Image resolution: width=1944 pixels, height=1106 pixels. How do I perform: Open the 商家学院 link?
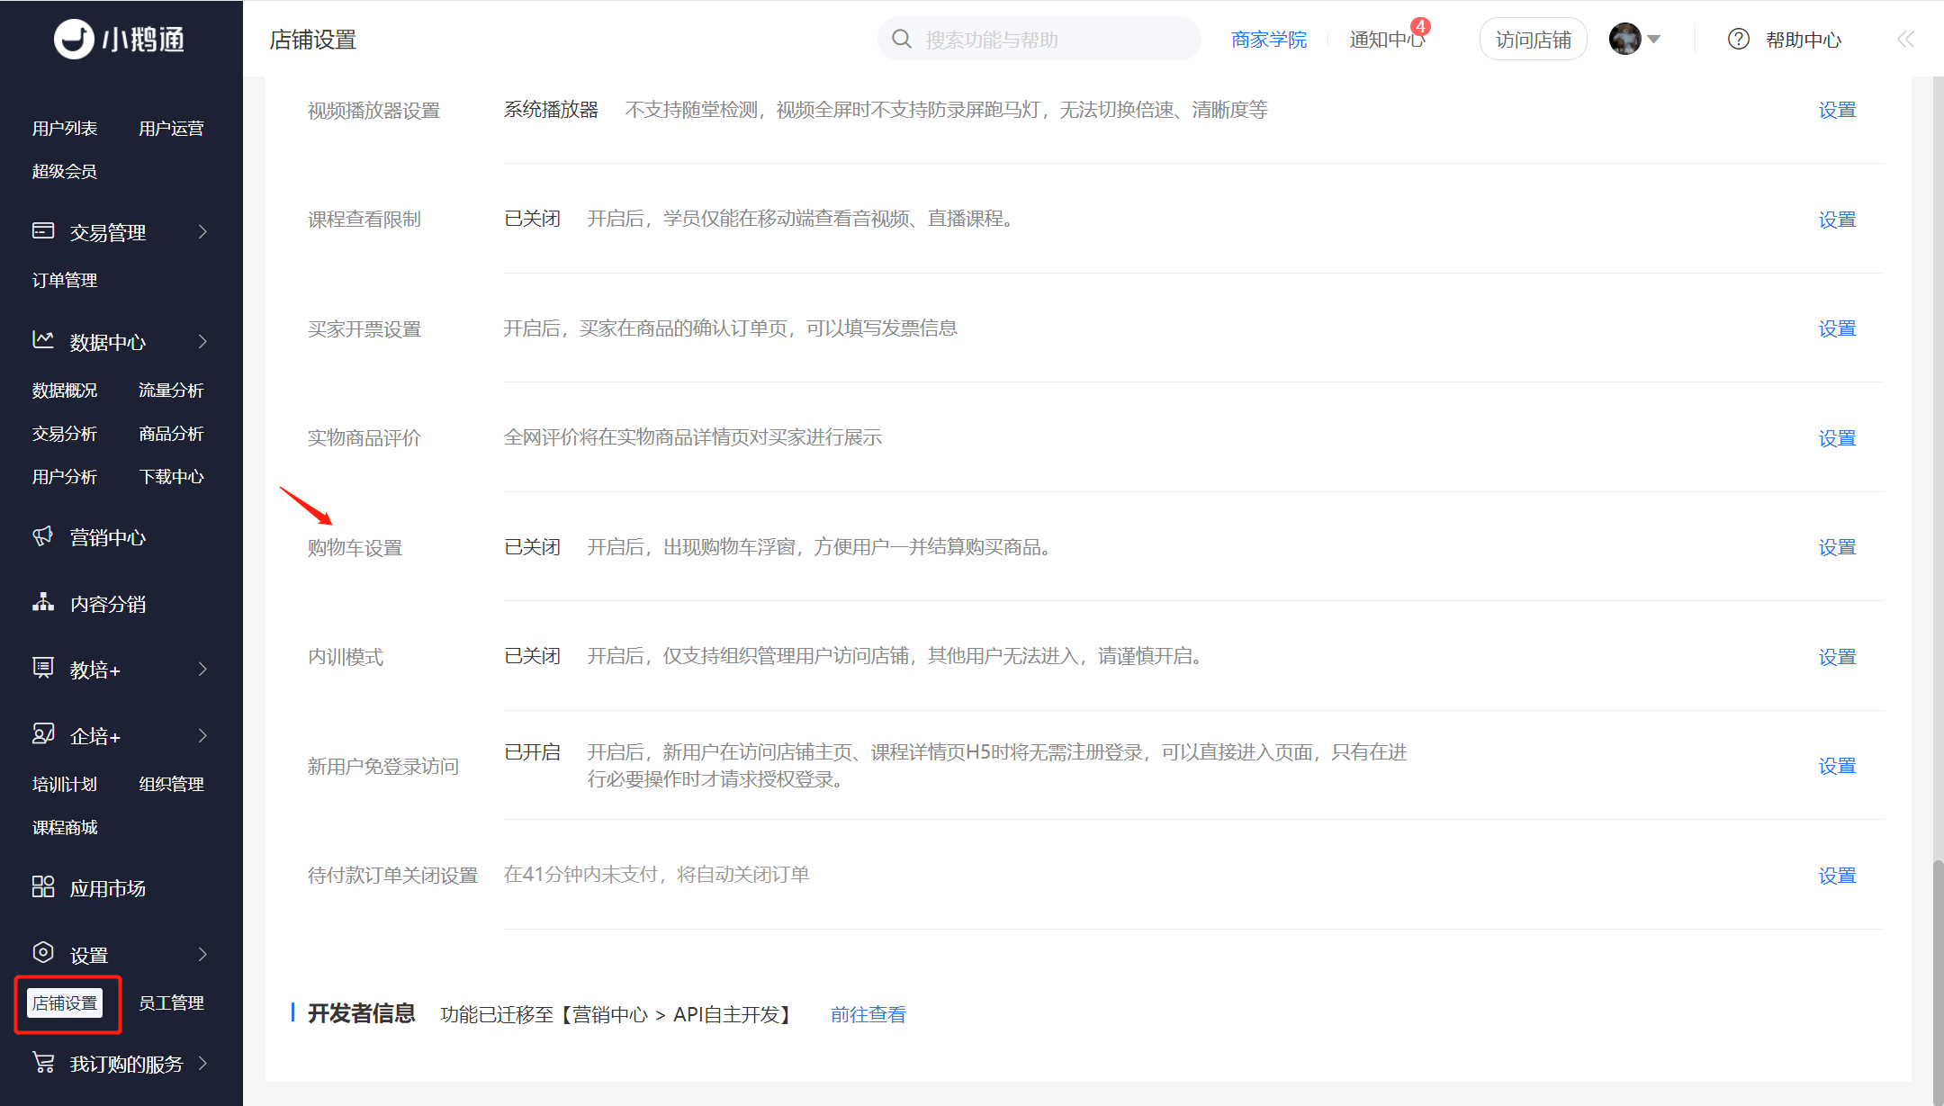1269,40
